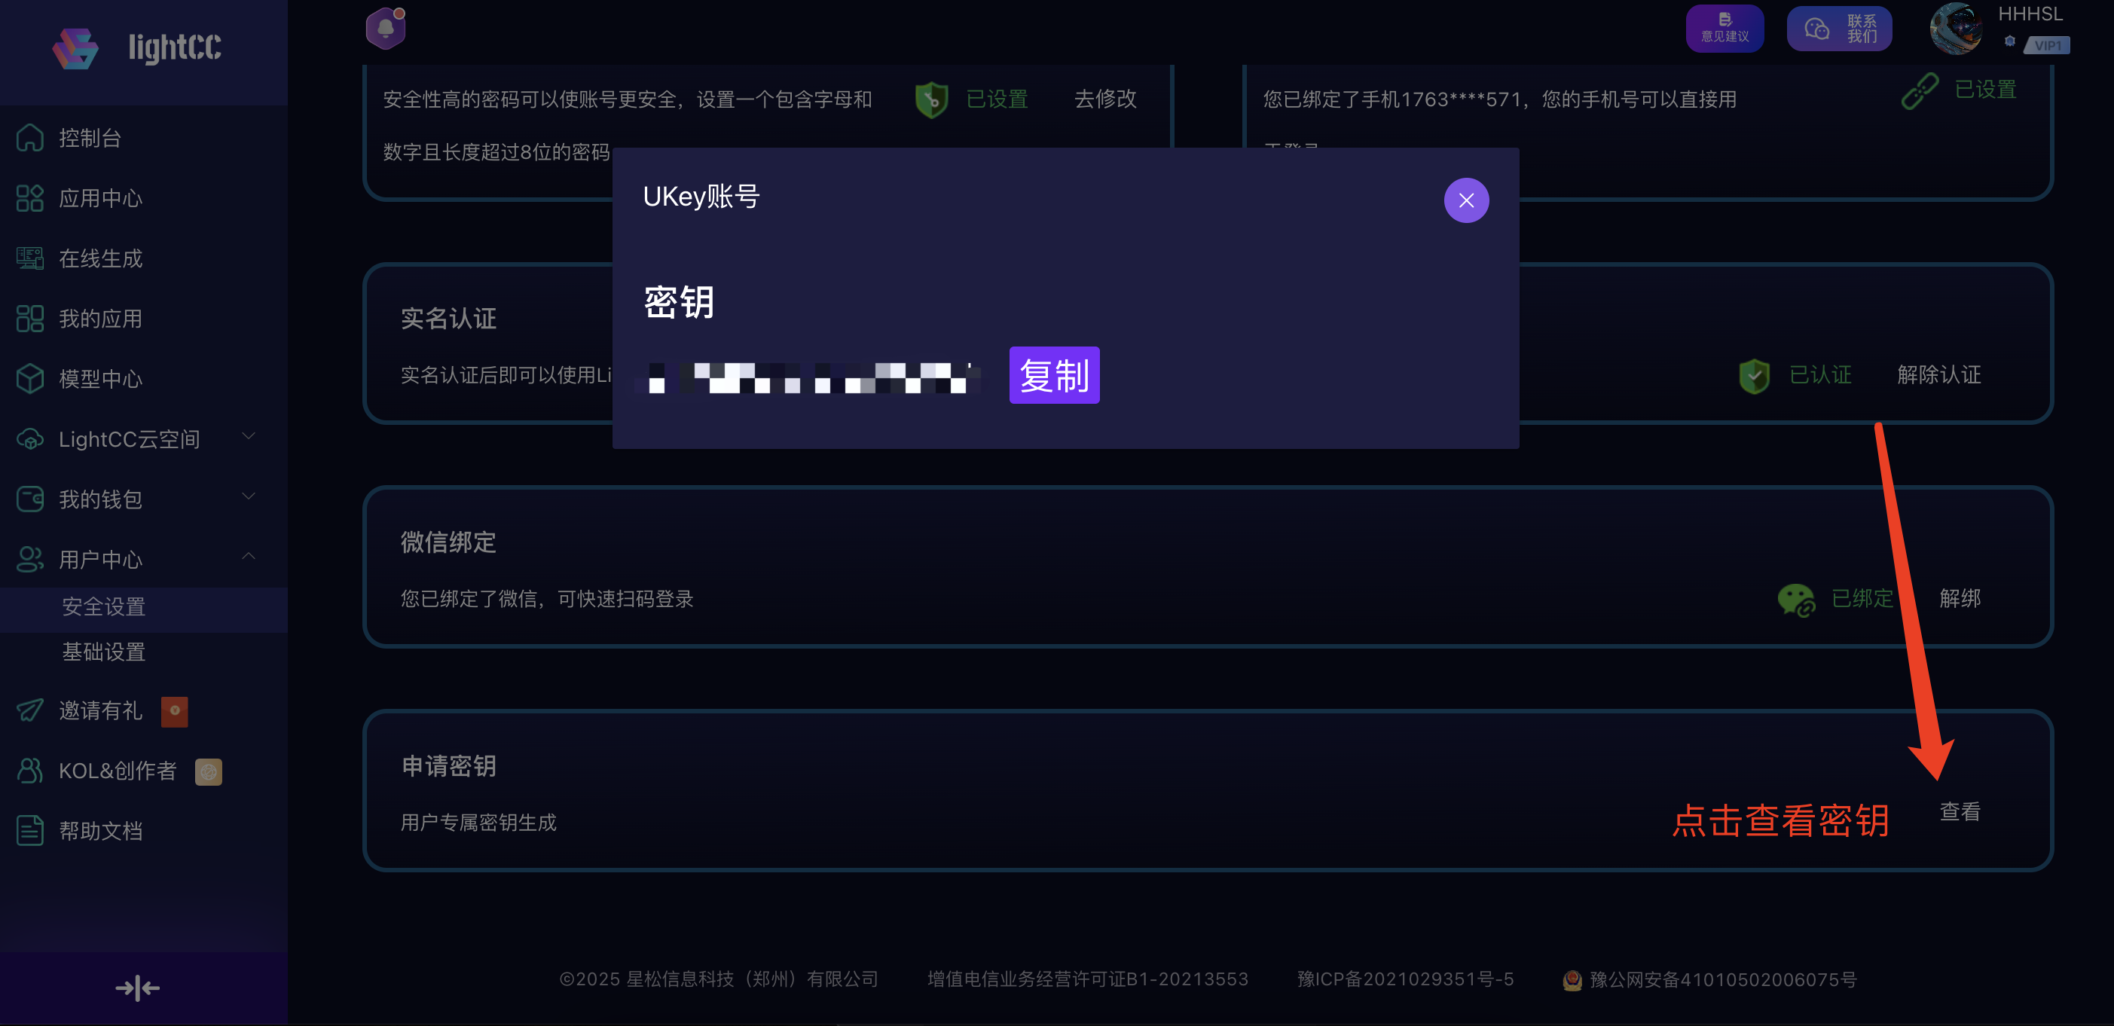Image resolution: width=2114 pixels, height=1026 pixels.
Task: Click 豫公网安备41010502006075号 footer link
Action: [1722, 980]
